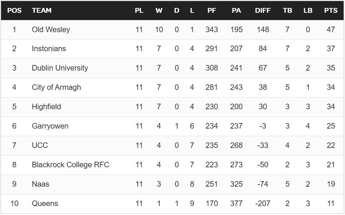Image resolution: width=345 pixels, height=215 pixels.
Task: Sort by the PF column header
Action: click(x=212, y=11)
